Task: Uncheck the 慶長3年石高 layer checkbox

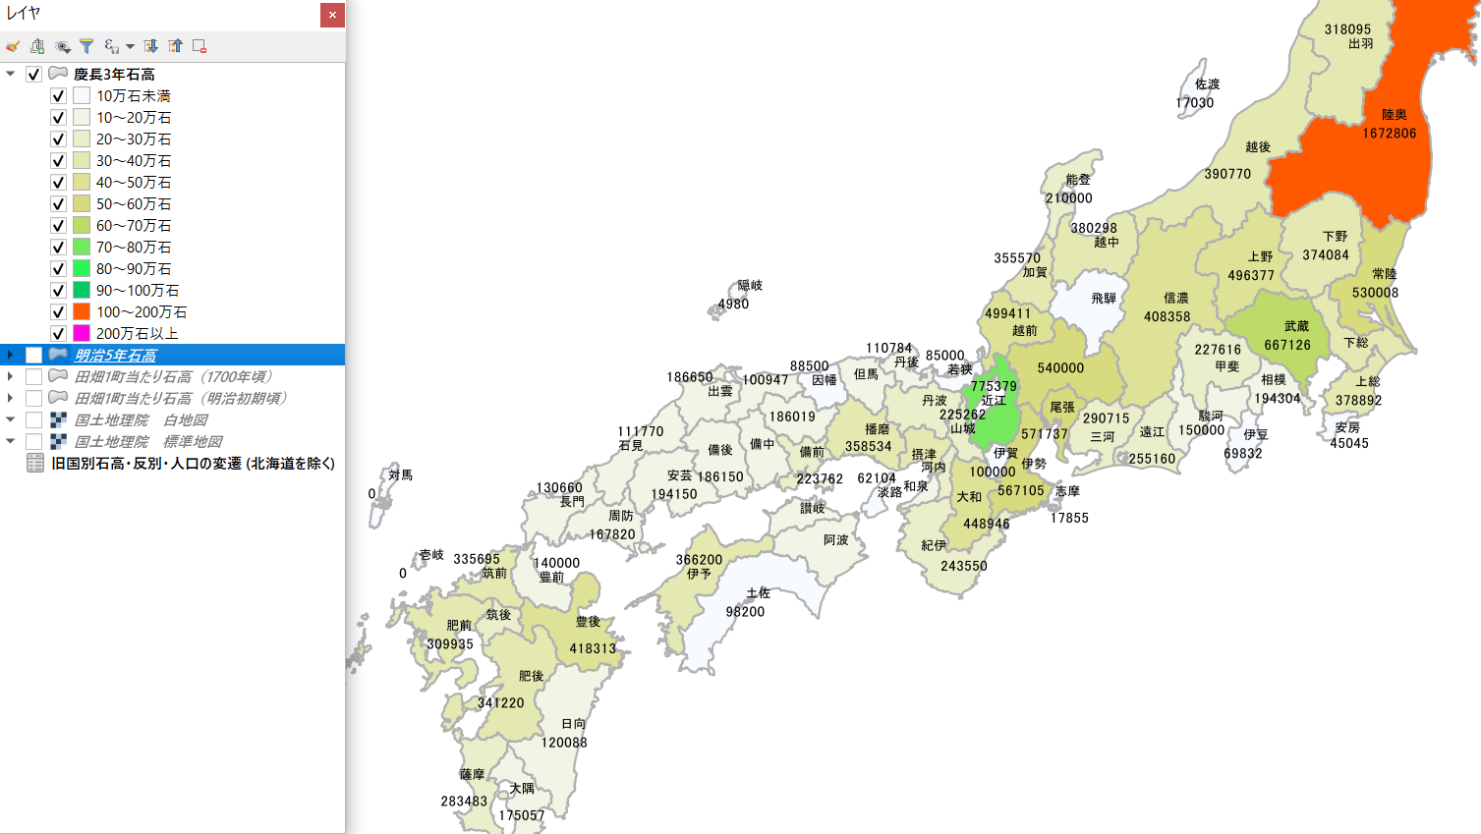Action: pos(33,74)
